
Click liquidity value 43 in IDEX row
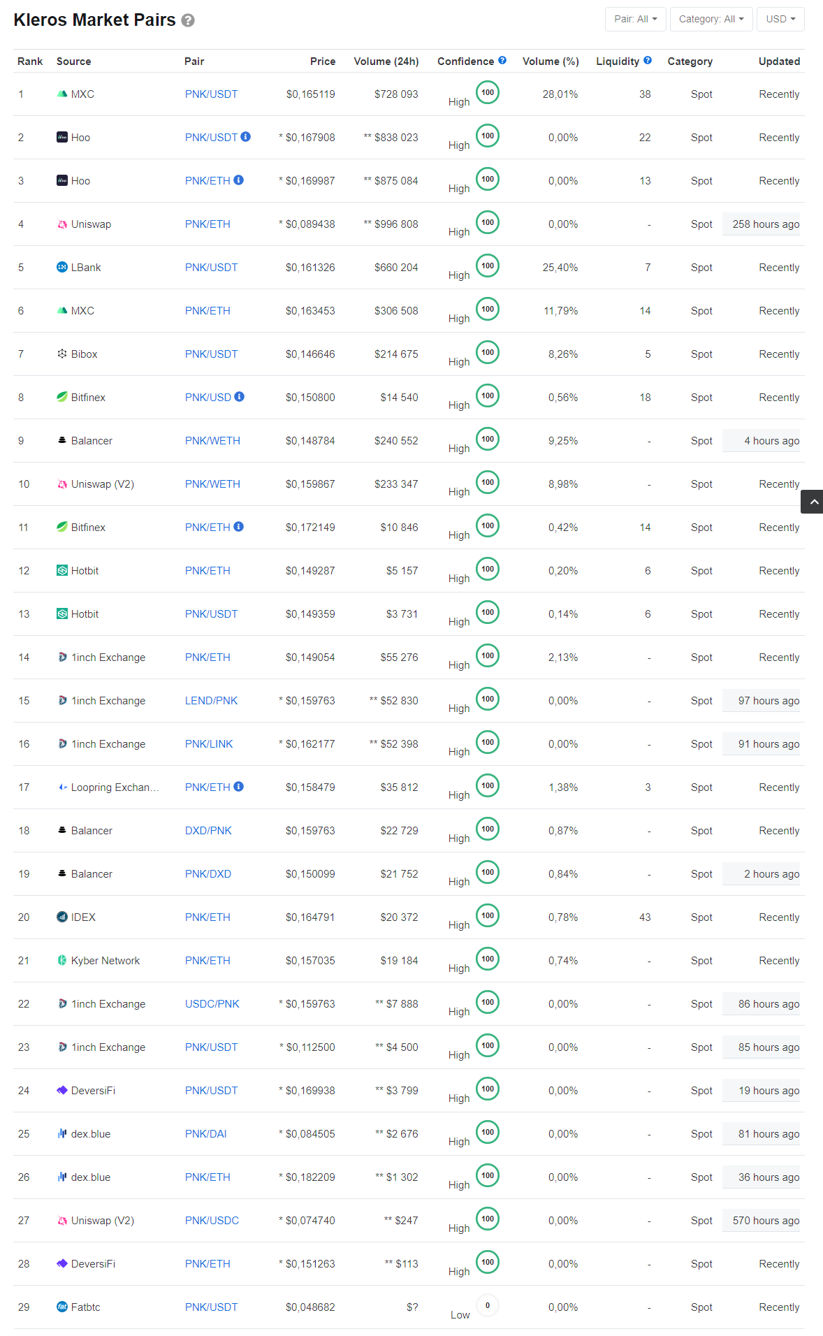pyautogui.click(x=645, y=917)
